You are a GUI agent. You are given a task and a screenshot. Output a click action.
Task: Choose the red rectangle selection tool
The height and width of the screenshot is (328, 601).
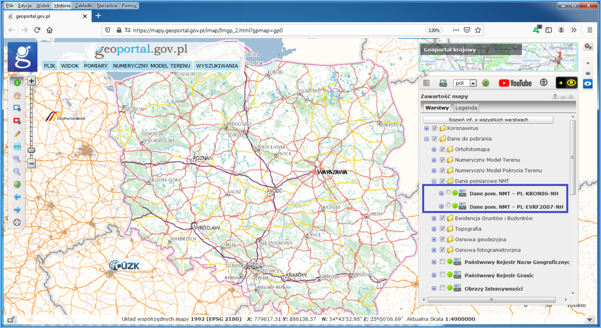(x=17, y=121)
